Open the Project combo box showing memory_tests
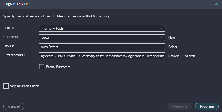Viewport: 222px width, 112px height. click(99, 28)
